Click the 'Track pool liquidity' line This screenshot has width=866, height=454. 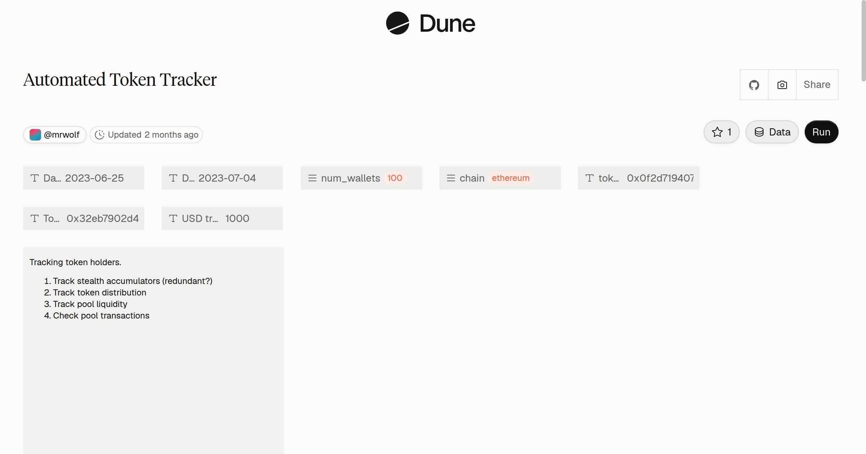click(x=90, y=304)
